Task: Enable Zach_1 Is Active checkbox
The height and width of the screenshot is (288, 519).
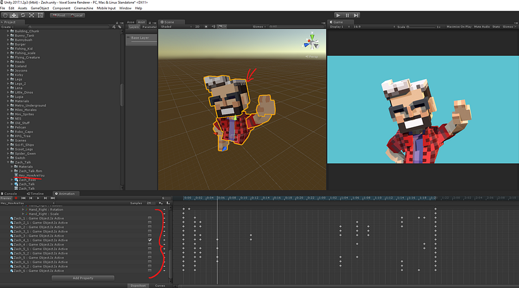Action: [149, 218]
